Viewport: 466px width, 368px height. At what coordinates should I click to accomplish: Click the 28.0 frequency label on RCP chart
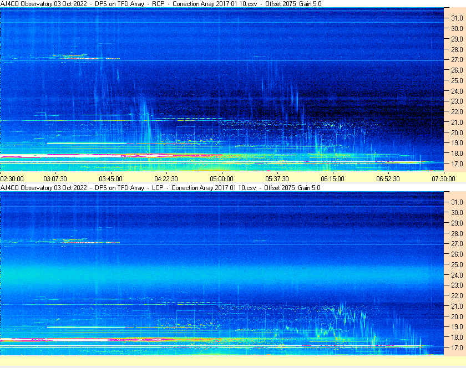coord(457,49)
